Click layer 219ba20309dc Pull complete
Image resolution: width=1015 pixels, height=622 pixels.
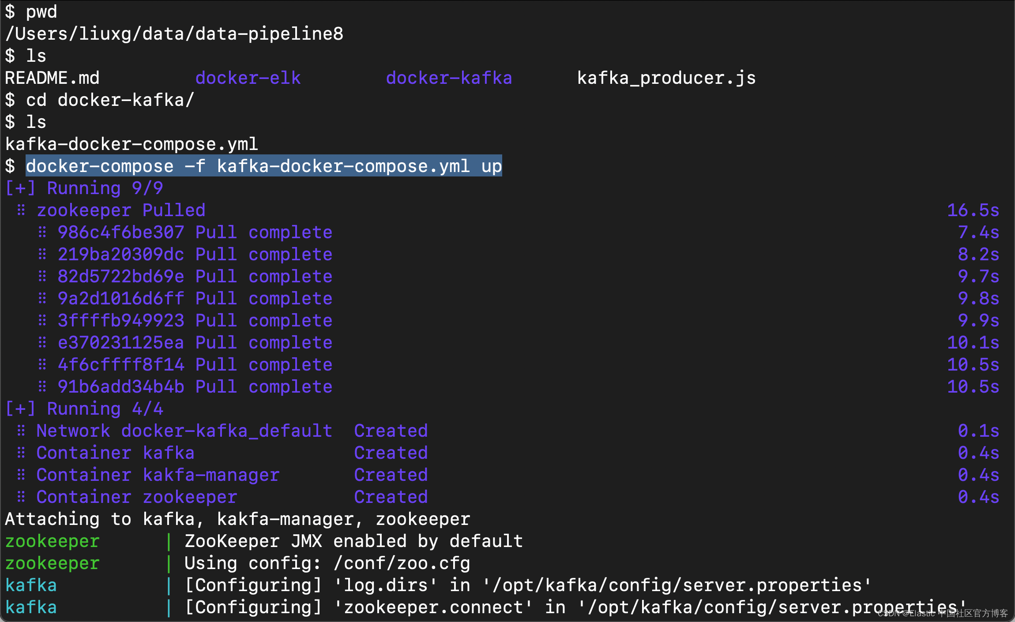195,255
